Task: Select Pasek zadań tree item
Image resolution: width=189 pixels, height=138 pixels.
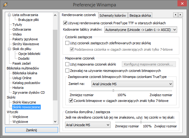Action: tap(22, 63)
